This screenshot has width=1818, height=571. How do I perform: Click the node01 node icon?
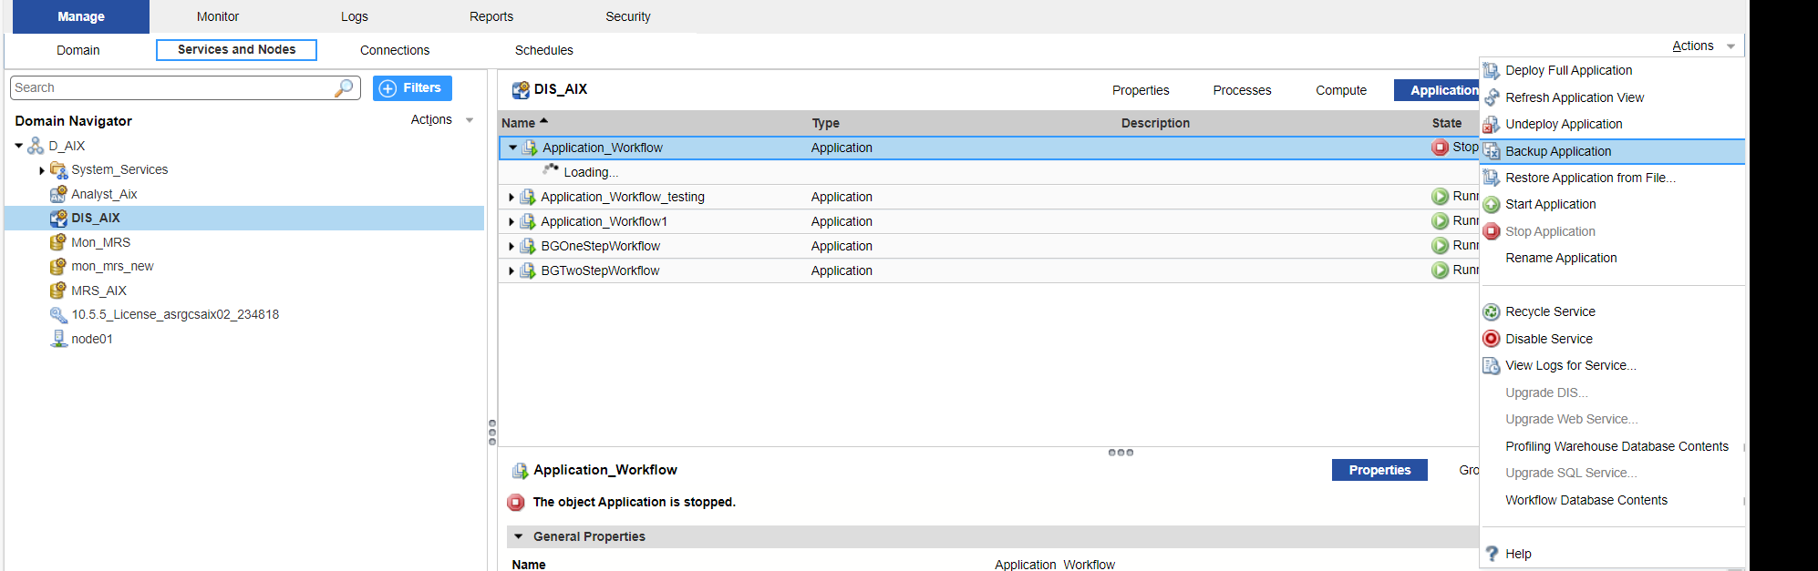tap(58, 339)
